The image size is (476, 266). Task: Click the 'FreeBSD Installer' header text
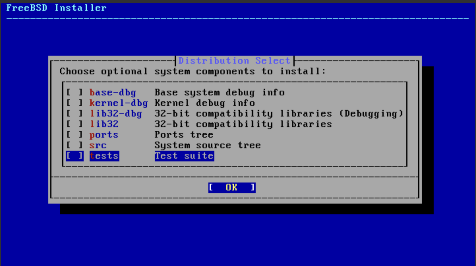click(x=56, y=8)
